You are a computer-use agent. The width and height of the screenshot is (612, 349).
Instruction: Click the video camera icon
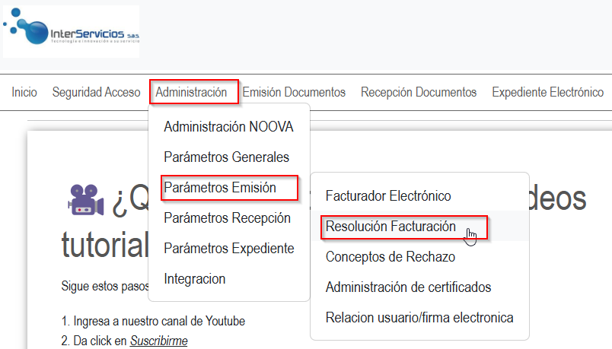point(85,199)
